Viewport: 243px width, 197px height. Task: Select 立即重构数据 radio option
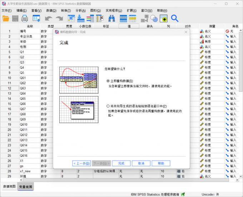108,81
